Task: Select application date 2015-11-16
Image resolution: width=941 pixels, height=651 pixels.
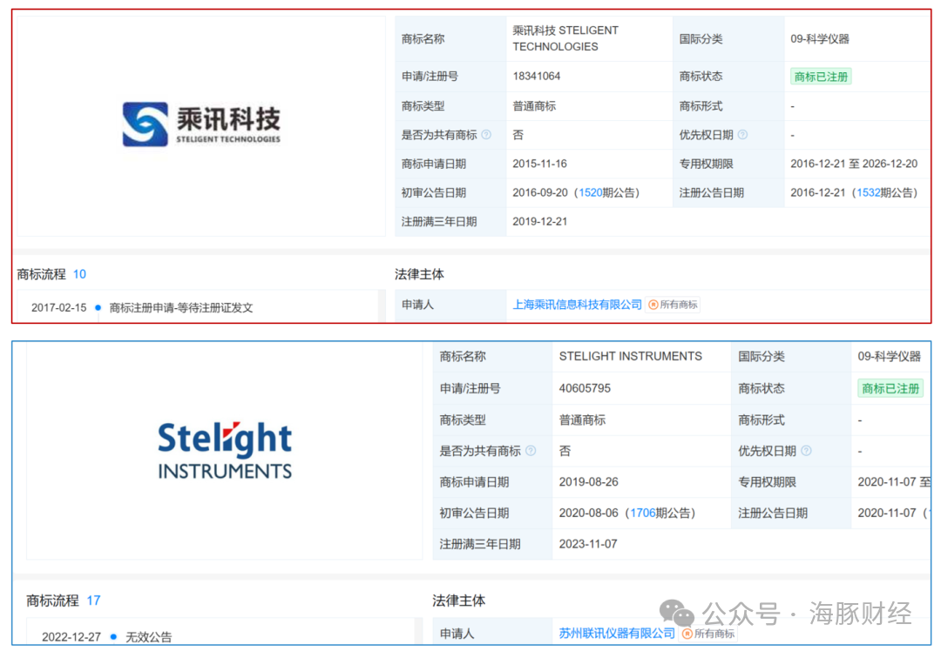Action: pyautogui.click(x=539, y=164)
